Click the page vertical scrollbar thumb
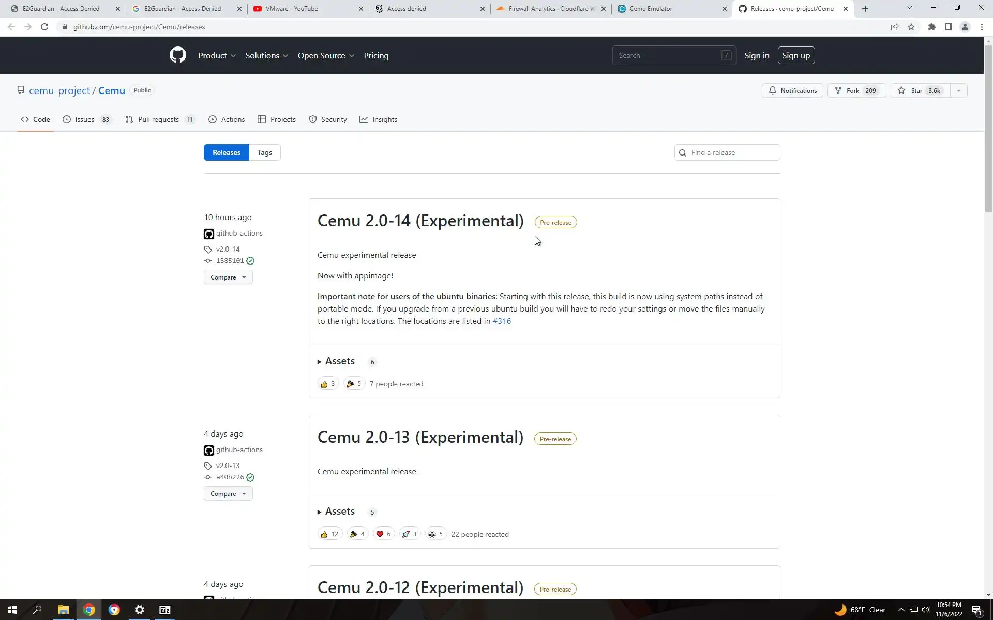Image resolution: width=993 pixels, height=620 pixels. [988, 129]
